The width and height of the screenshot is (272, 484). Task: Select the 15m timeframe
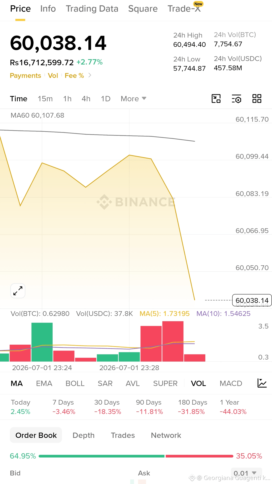pos(45,99)
